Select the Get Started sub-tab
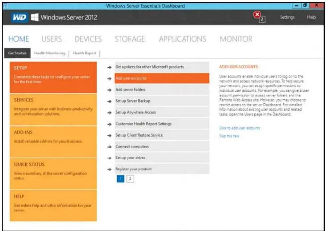The height and width of the screenshot is (231, 326). (17, 53)
